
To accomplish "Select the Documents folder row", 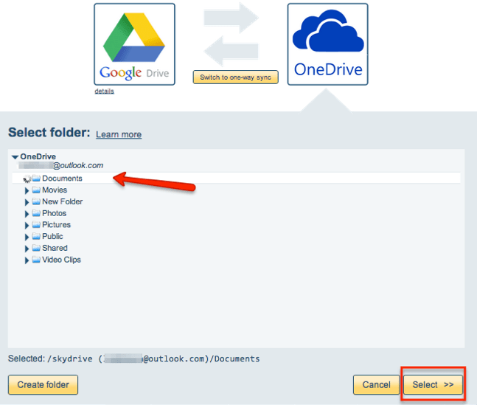I will click(x=236, y=178).
